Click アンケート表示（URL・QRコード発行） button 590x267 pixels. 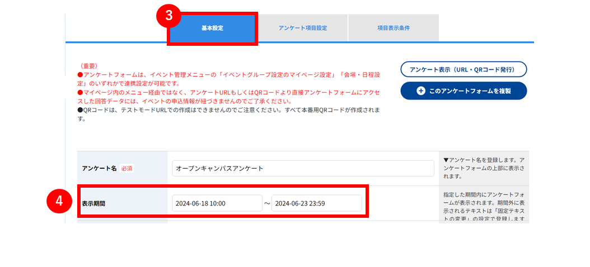click(x=463, y=69)
